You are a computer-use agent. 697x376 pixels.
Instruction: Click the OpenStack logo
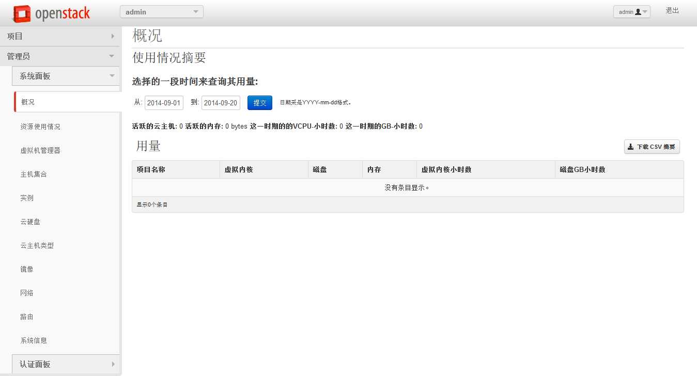pyautogui.click(x=51, y=14)
